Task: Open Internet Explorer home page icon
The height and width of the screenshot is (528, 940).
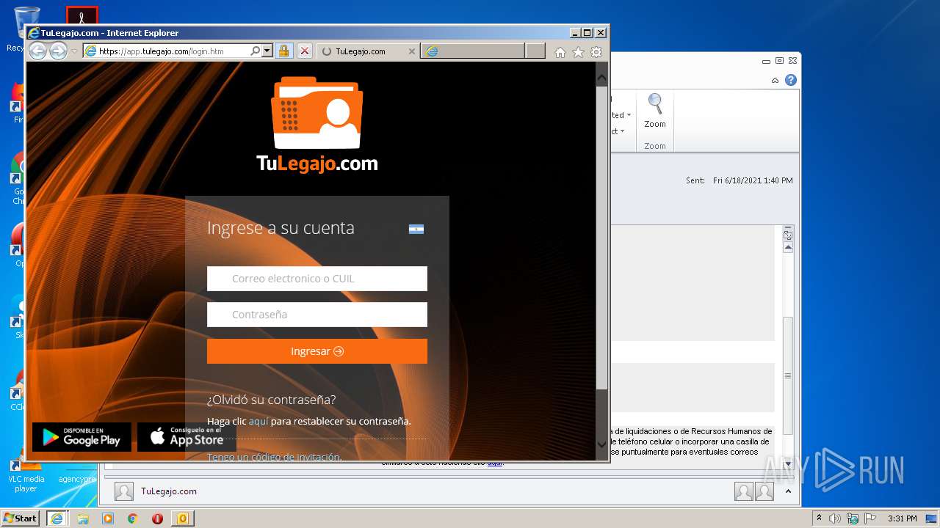Action: (x=560, y=52)
